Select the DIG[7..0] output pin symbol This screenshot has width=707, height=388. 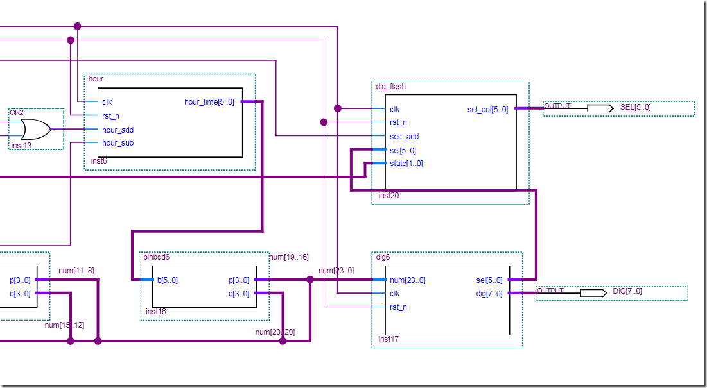pos(593,293)
